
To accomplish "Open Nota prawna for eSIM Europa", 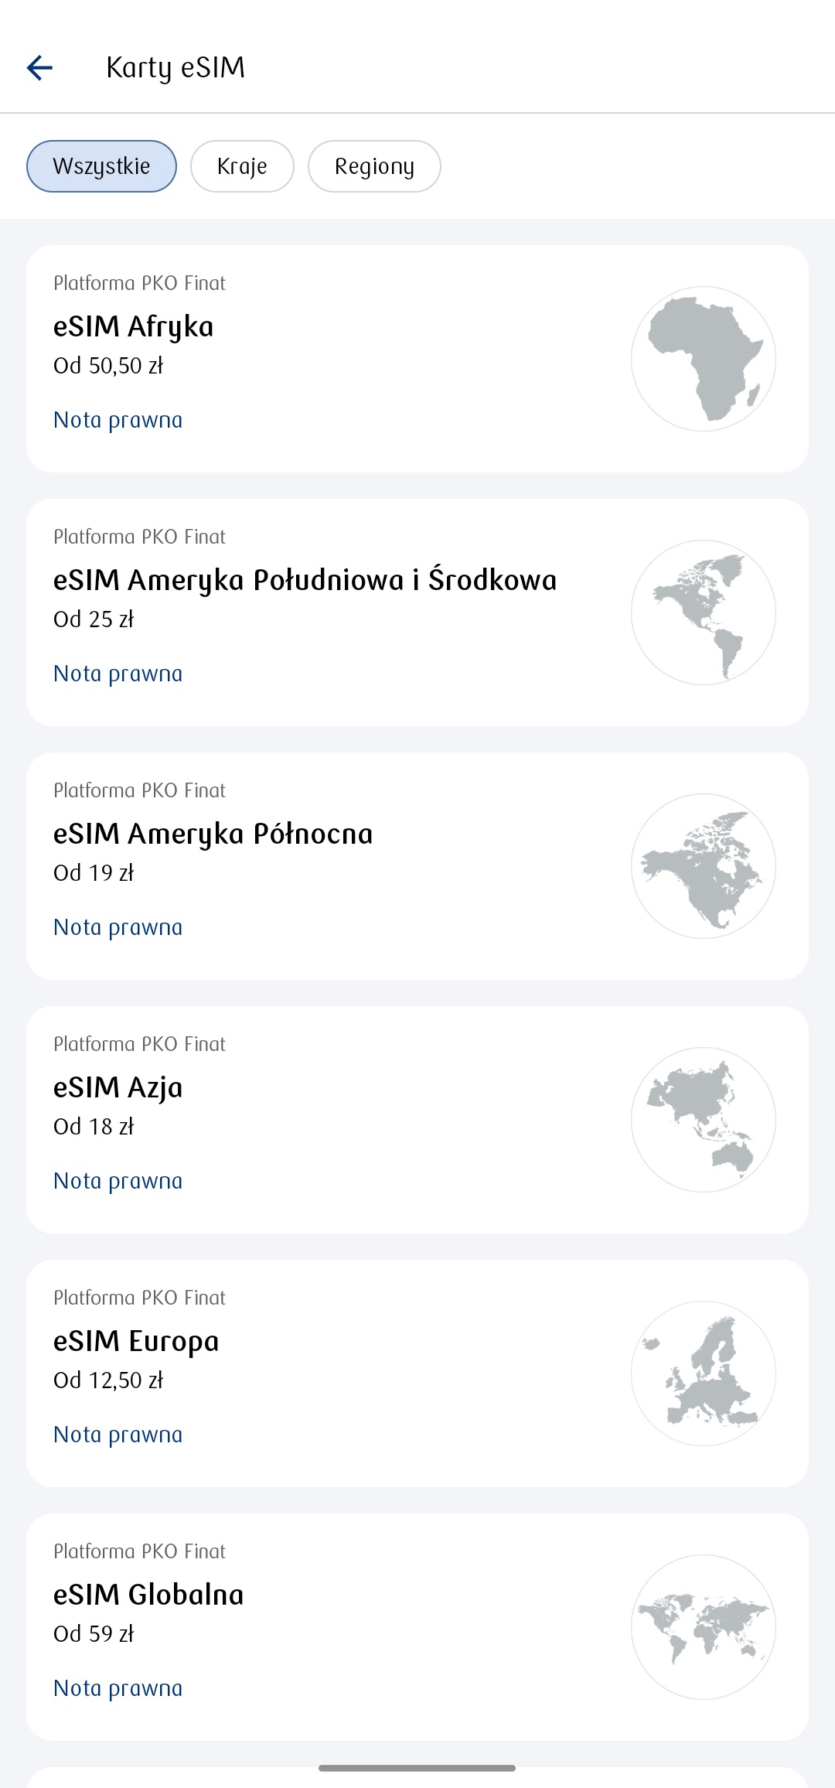I will pyautogui.click(x=118, y=1435).
